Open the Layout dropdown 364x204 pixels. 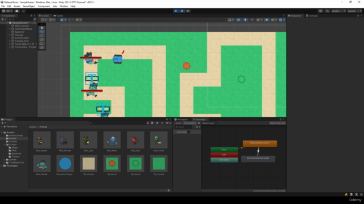pyautogui.click(x=354, y=11)
